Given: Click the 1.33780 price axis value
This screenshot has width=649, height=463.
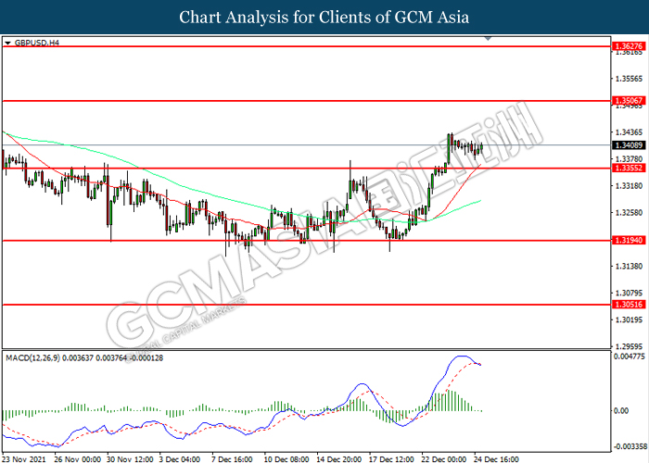Looking at the screenshot, I should coord(630,158).
